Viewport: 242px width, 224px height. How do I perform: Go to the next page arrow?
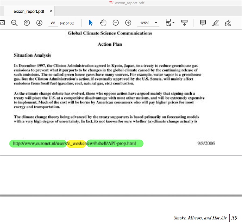click(x=39, y=23)
